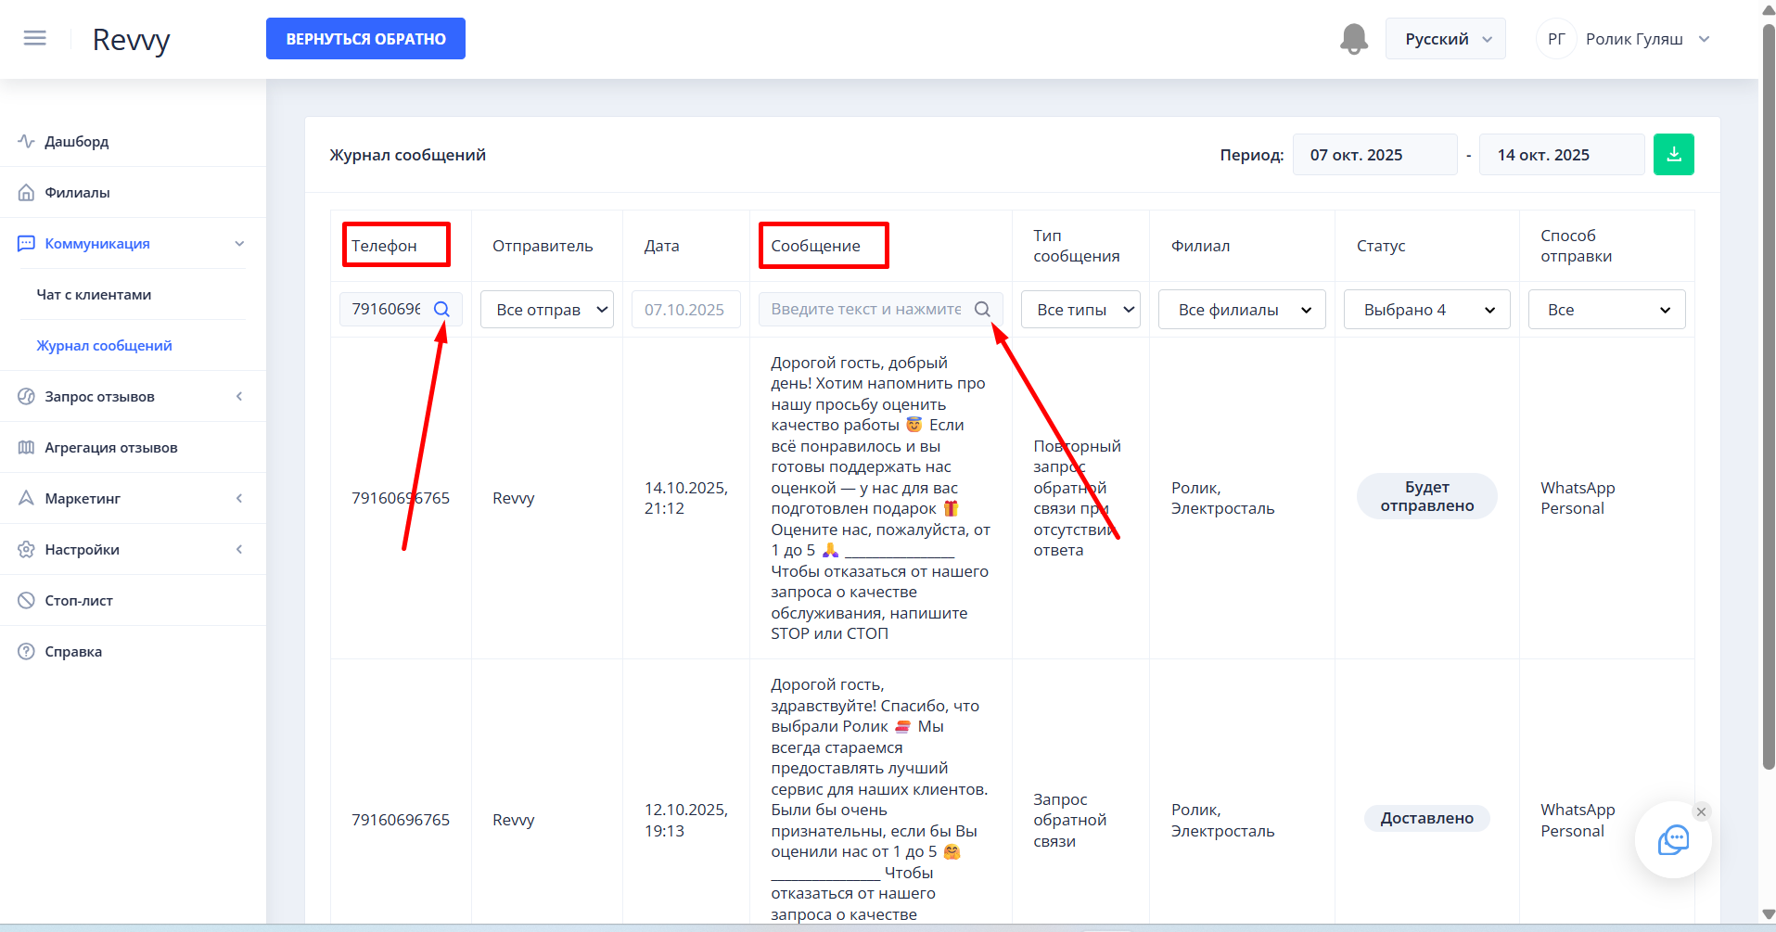
Task: Close the chat widget bubble
Action: (x=1701, y=812)
